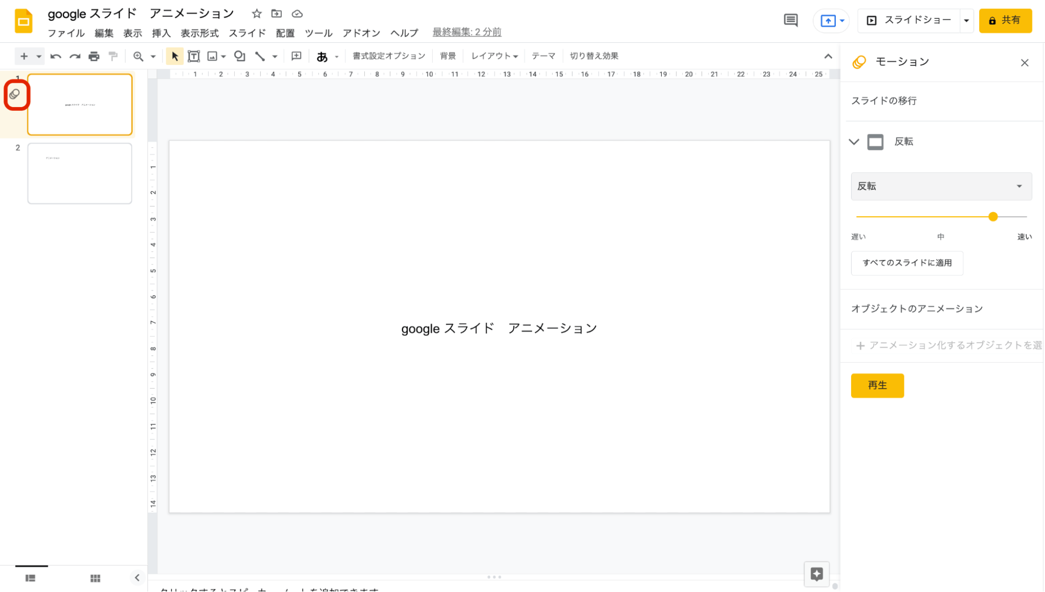Viewport: 1045px width, 592px height.
Task: Click the present to meeting upload icon
Action: coord(828,21)
